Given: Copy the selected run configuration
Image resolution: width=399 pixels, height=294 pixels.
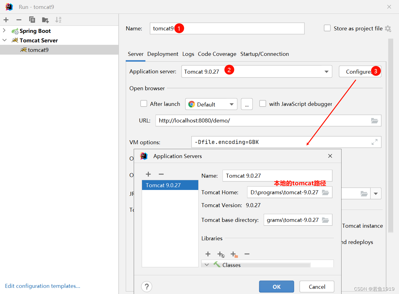Looking at the screenshot, I should pos(32,20).
